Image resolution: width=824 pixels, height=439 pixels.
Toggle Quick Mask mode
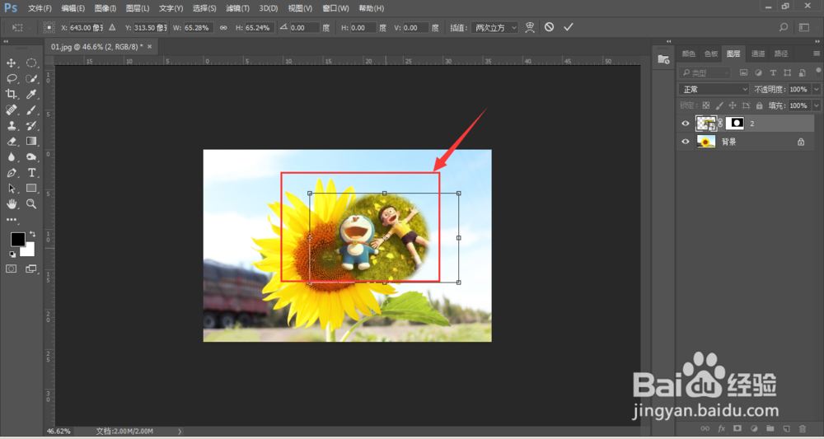click(11, 269)
